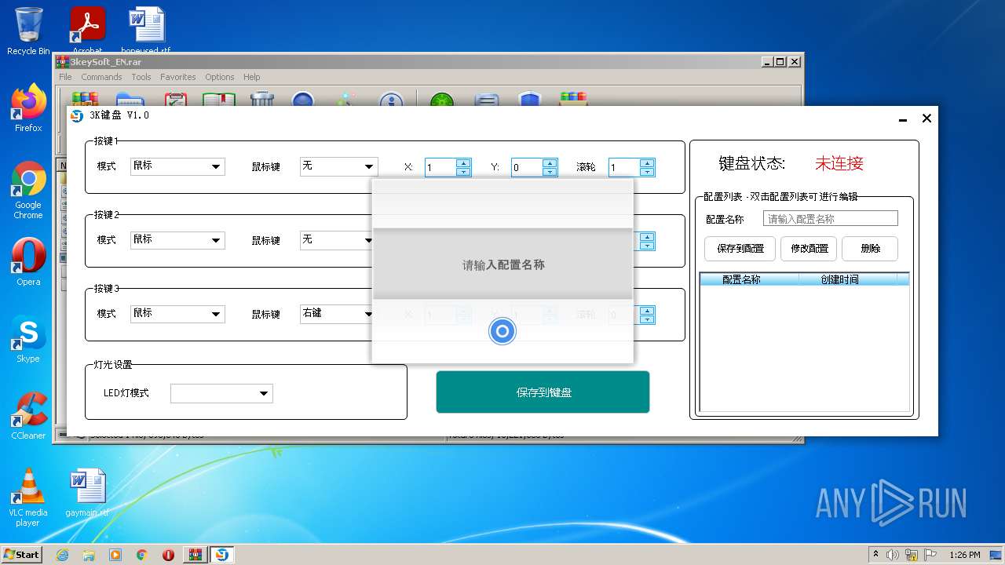
Task: Click the WinRAR Test checklist icon
Action: pos(175,100)
